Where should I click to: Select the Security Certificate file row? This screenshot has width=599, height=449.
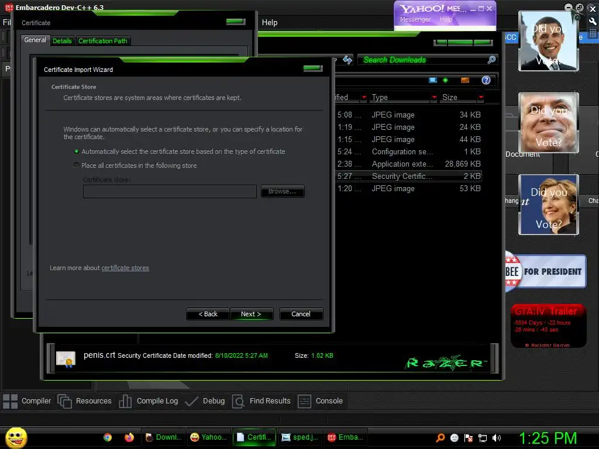[408, 176]
